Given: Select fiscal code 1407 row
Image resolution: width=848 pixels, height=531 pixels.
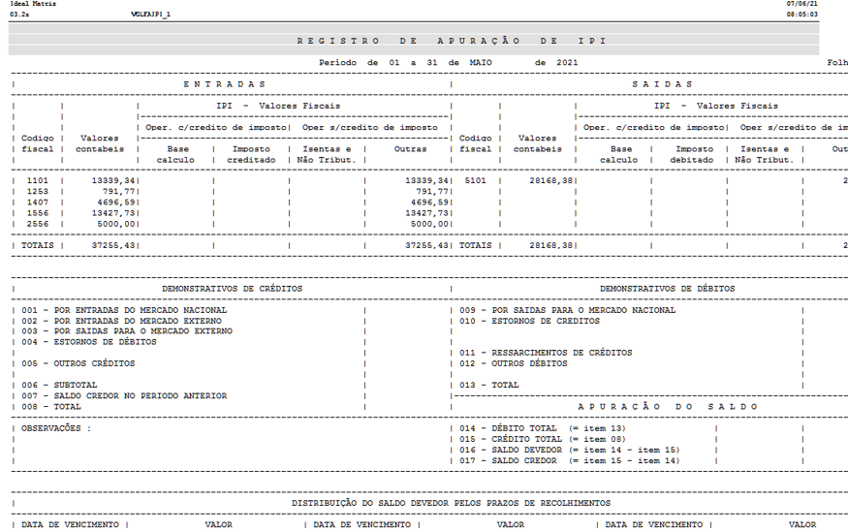Looking at the screenshot, I should (x=38, y=203).
